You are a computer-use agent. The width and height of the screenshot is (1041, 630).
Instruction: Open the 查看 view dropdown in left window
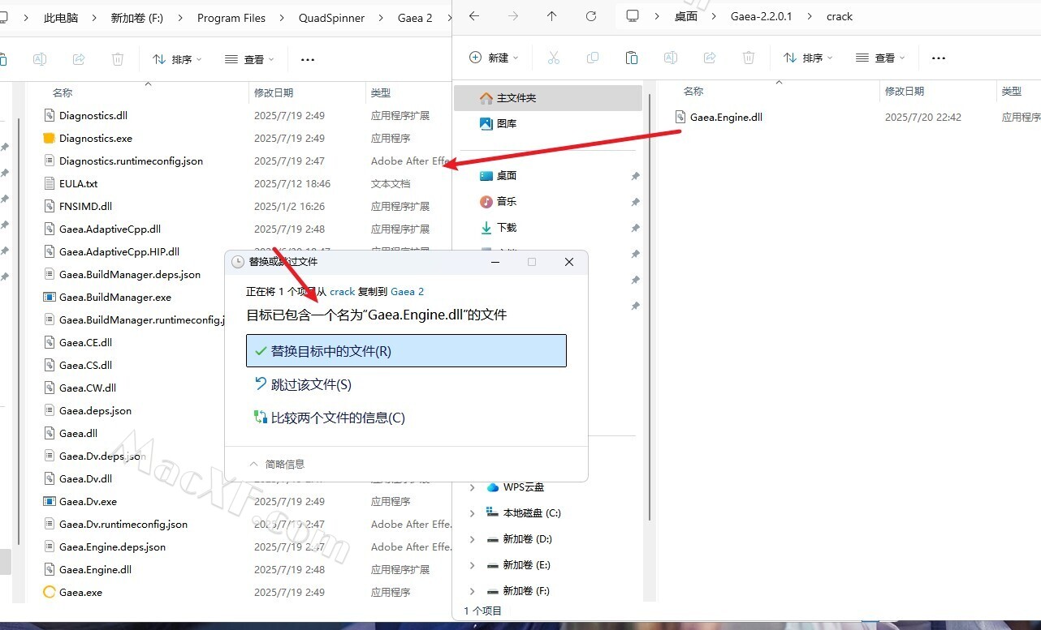(x=249, y=59)
